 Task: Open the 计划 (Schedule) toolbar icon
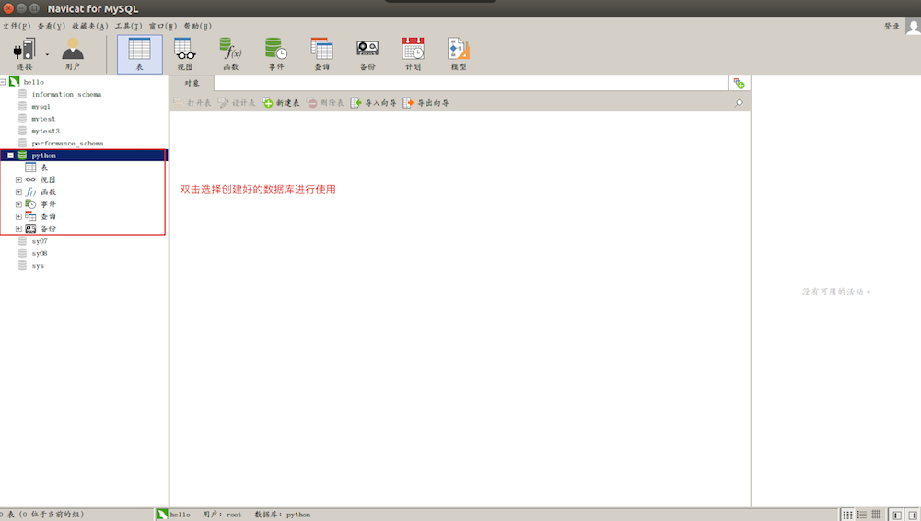click(x=413, y=53)
